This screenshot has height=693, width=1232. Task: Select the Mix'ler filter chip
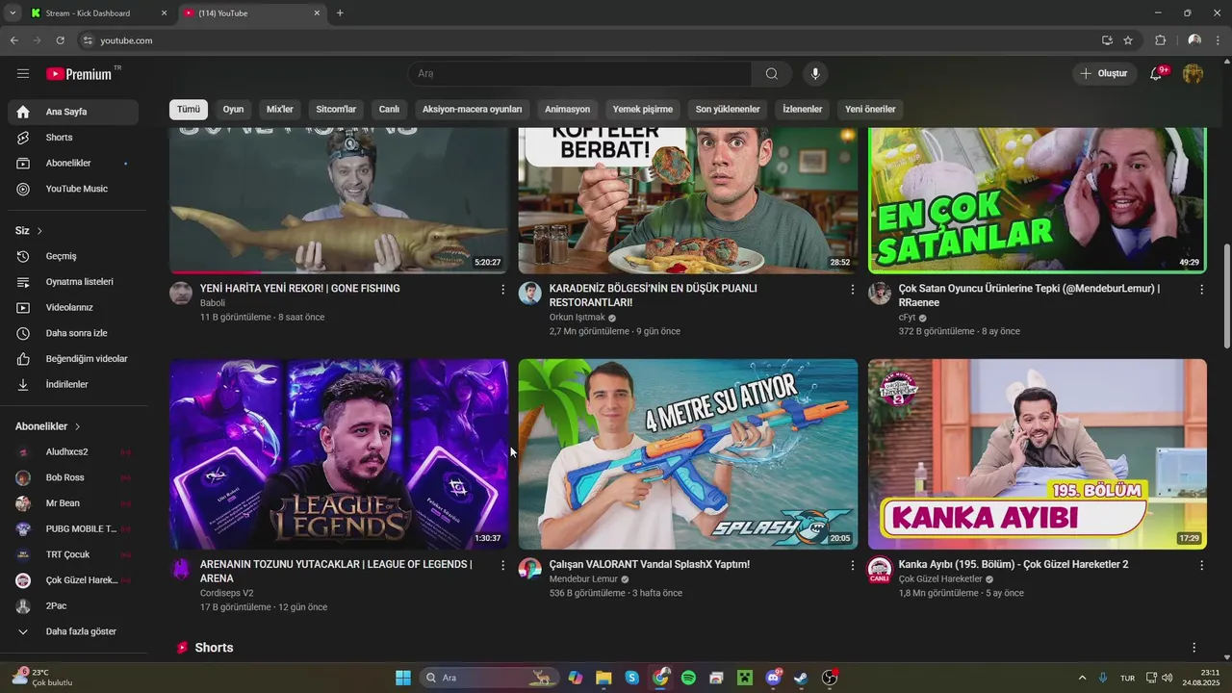point(280,110)
